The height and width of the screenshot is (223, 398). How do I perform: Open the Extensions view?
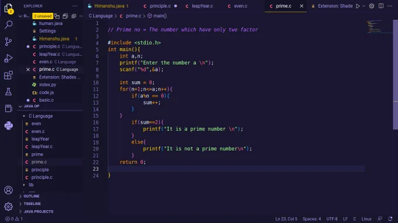click(x=8, y=75)
